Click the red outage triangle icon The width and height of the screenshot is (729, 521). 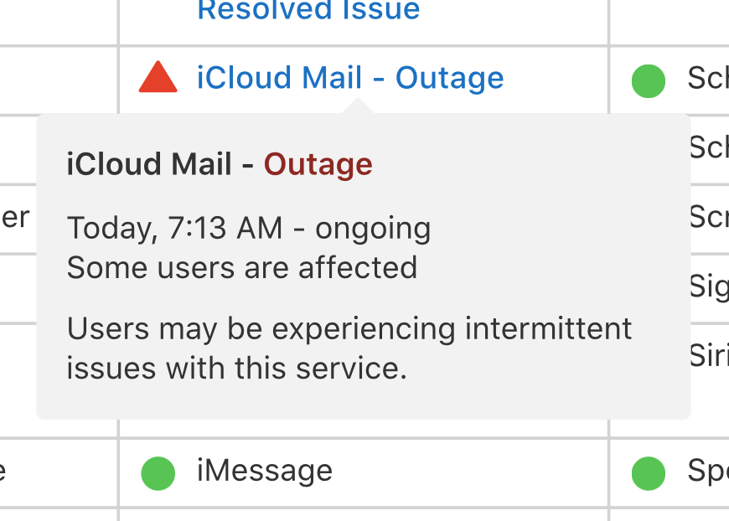158,78
